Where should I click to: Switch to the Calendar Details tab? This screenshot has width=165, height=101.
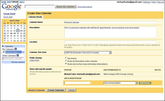click(35, 17)
